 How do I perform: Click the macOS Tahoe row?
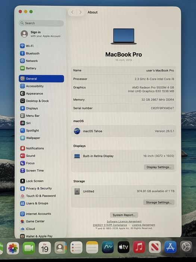click(124, 131)
